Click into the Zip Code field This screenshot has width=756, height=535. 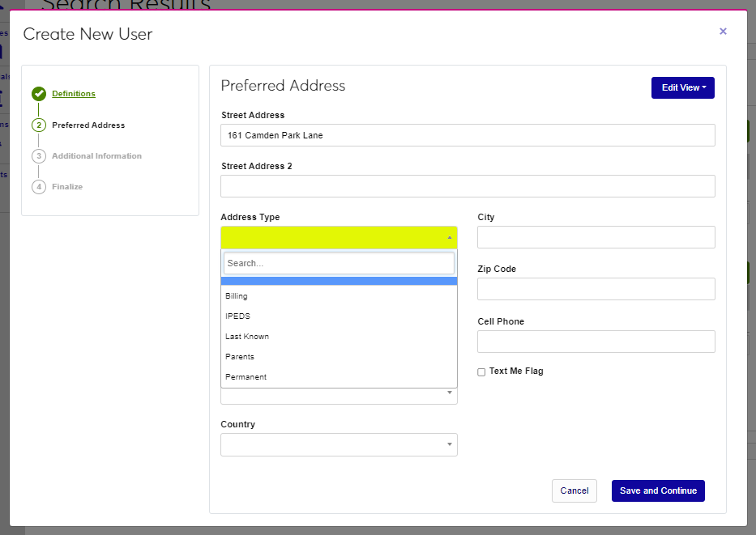point(596,289)
